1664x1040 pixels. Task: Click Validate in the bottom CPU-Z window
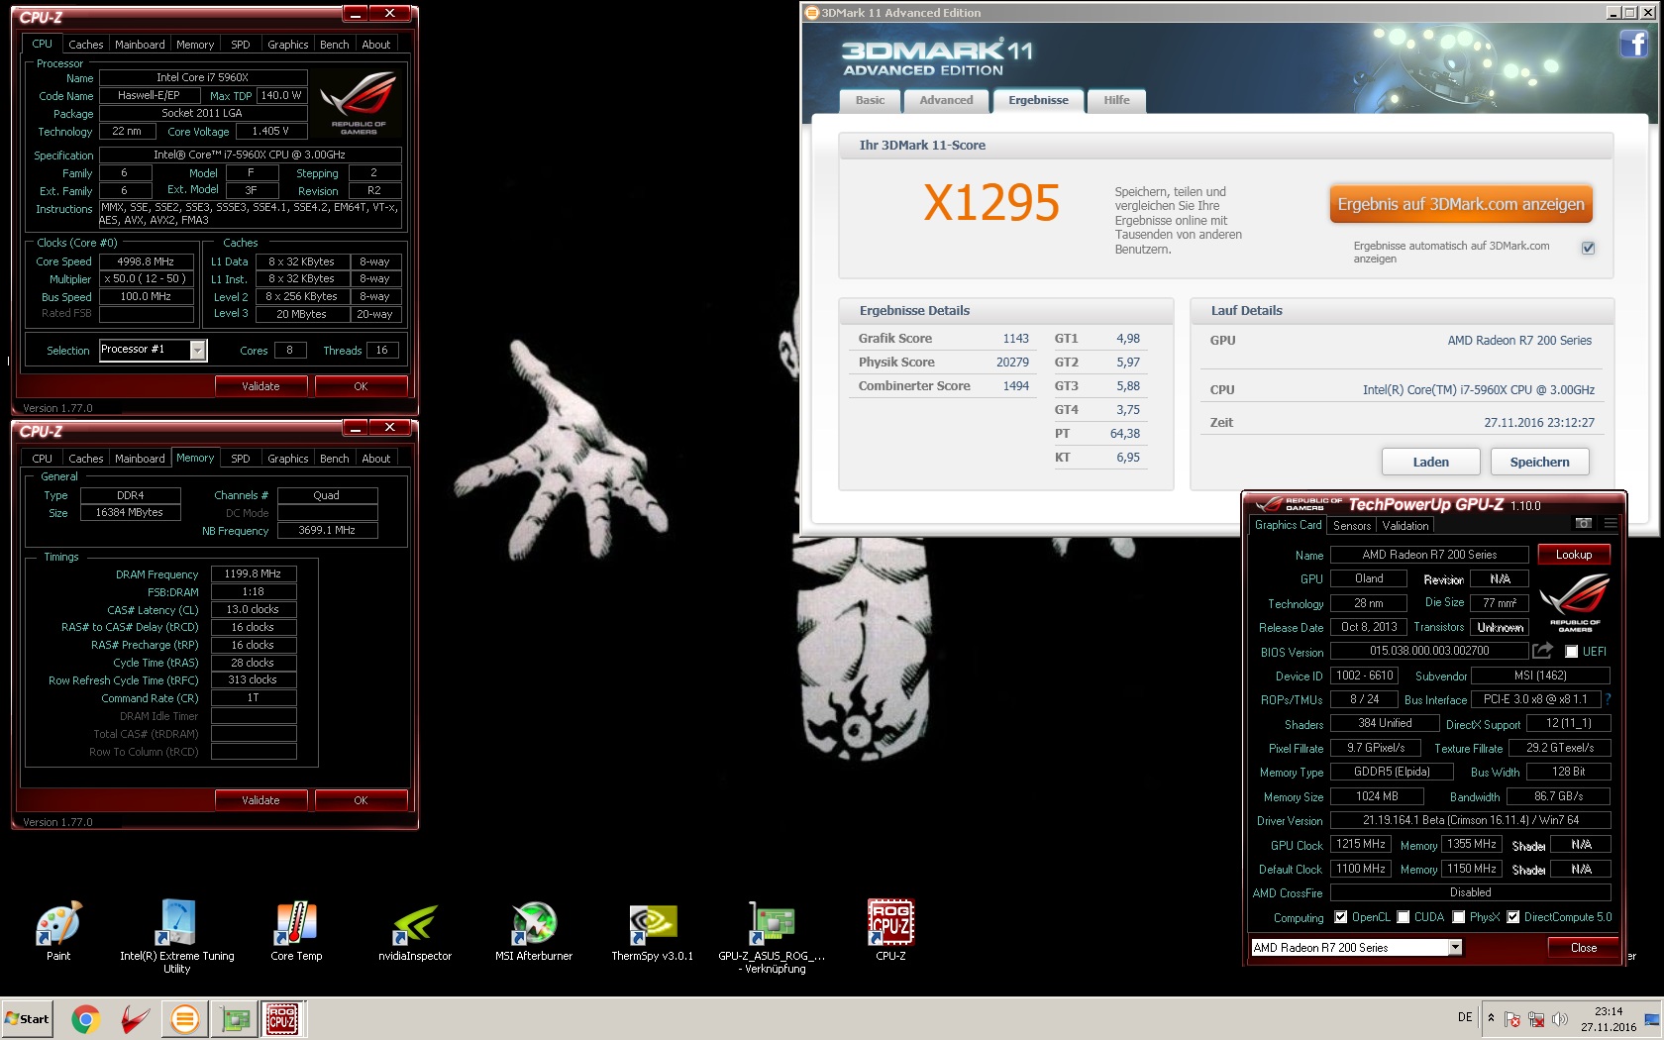[x=260, y=800]
